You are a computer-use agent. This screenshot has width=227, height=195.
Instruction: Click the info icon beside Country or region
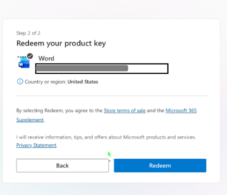(20, 82)
